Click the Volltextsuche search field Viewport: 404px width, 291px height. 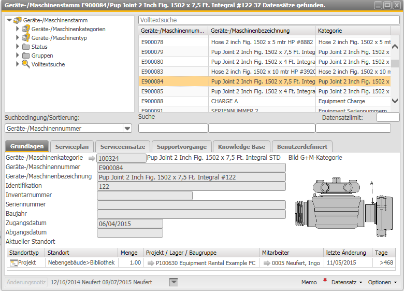(x=268, y=20)
